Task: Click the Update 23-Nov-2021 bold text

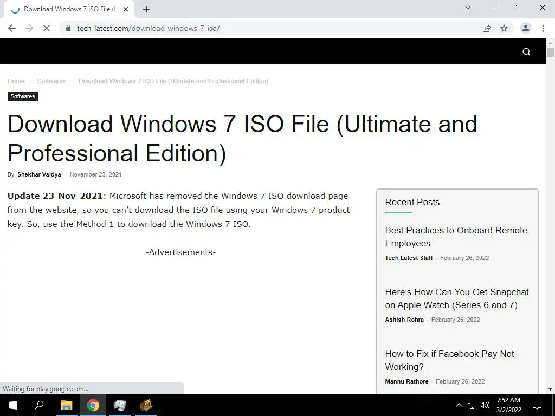Action: [x=55, y=196]
